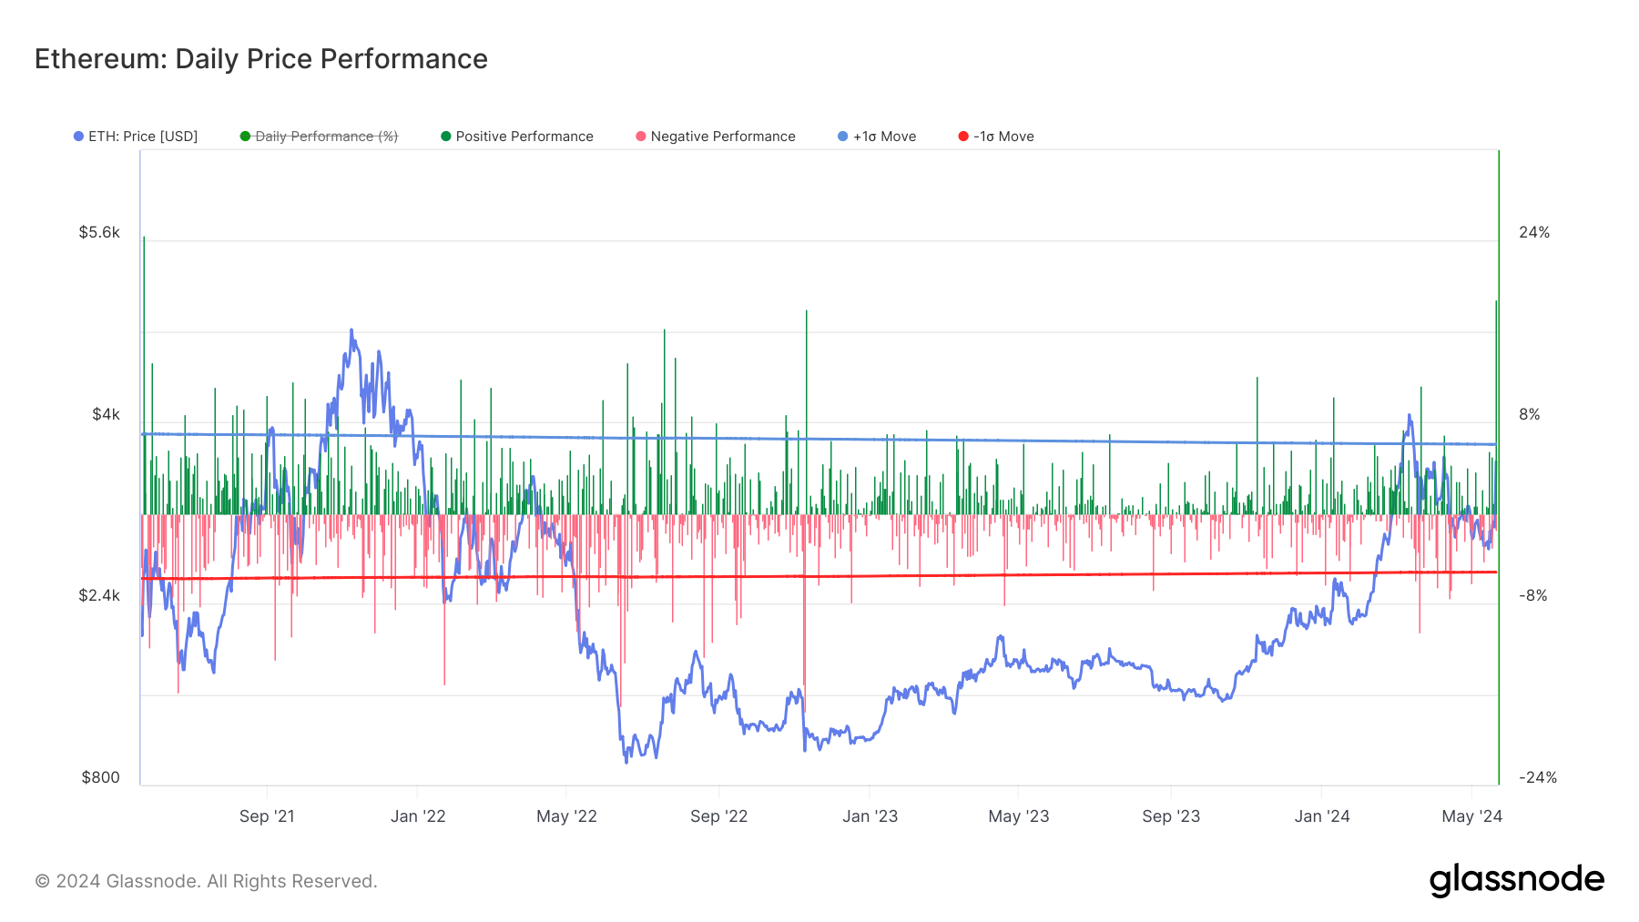Viewport: 1639px width, 922px height.
Task: Click the May '22 date label
Action: tap(566, 816)
